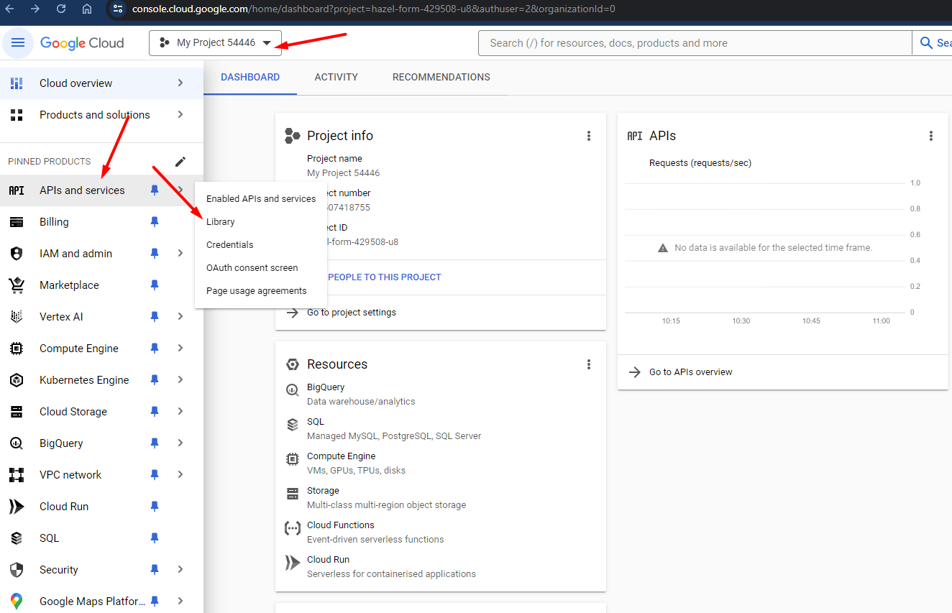
Task: Open the hamburger navigation menu
Action: pos(18,43)
